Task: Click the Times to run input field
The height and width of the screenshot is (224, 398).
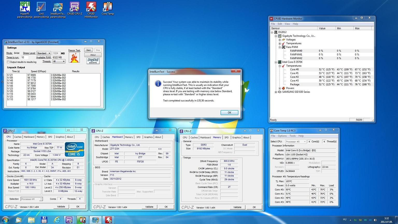Action: coord(25,58)
